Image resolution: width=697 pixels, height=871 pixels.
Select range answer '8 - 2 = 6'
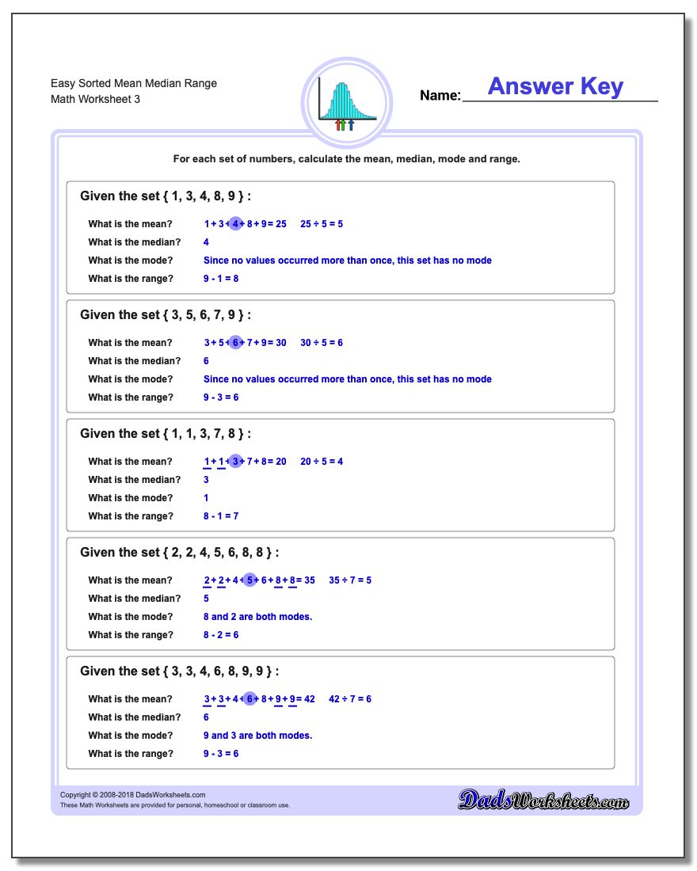[x=221, y=636]
